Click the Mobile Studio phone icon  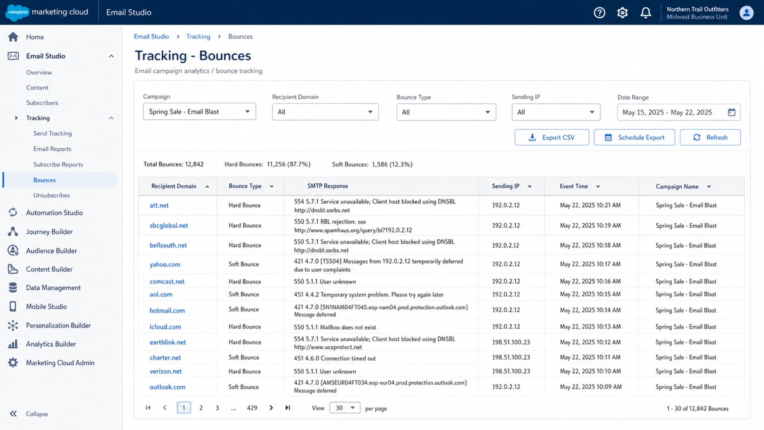pos(13,307)
